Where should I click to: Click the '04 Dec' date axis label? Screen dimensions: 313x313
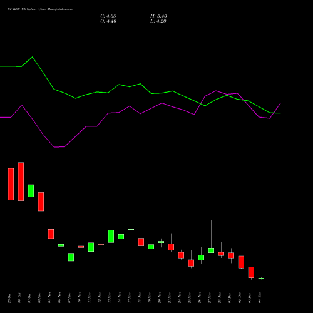coord(260,298)
